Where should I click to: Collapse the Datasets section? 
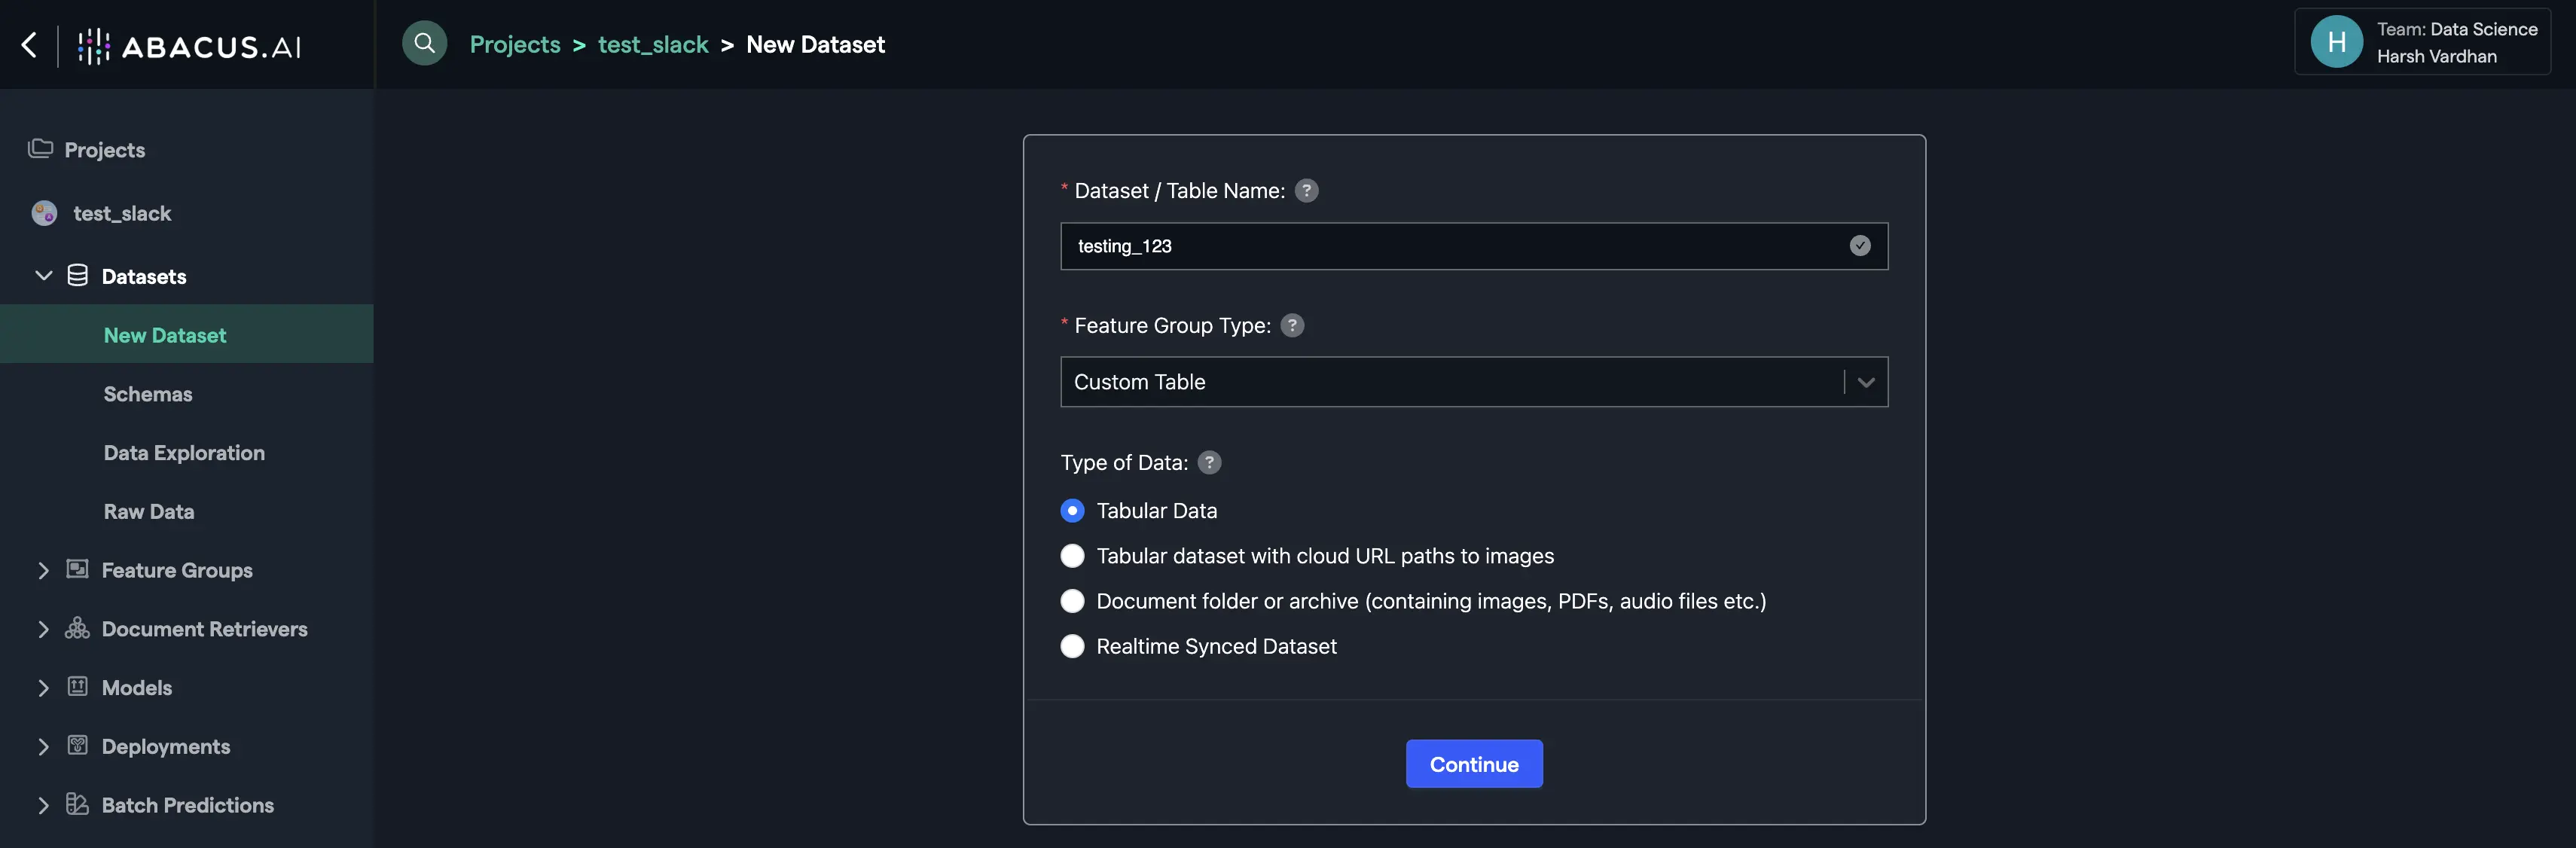pyautogui.click(x=43, y=275)
